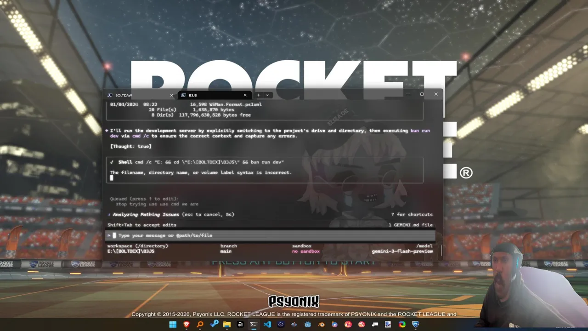The height and width of the screenshot is (331, 588).
Task: Open Godot engine from taskbar
Action: point(308,325)
